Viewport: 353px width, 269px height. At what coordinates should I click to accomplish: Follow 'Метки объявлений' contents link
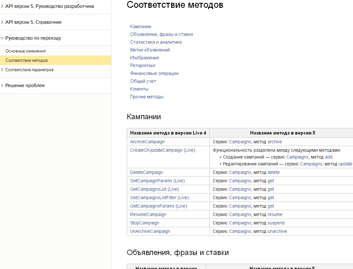(x=150, y=50)
